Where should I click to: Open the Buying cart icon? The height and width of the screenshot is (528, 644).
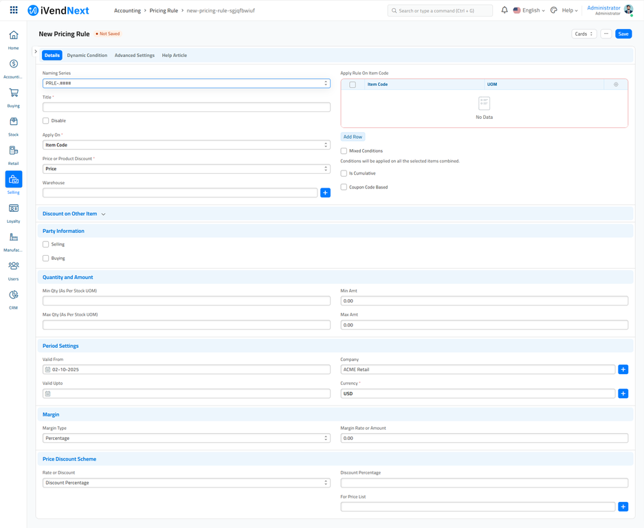tap(13, 93)
